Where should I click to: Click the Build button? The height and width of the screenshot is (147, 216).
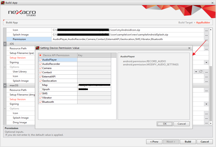pyautogui.click(x=188, y=142)
